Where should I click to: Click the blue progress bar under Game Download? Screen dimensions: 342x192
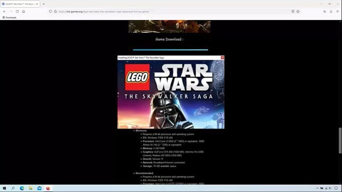coord(171,50)
